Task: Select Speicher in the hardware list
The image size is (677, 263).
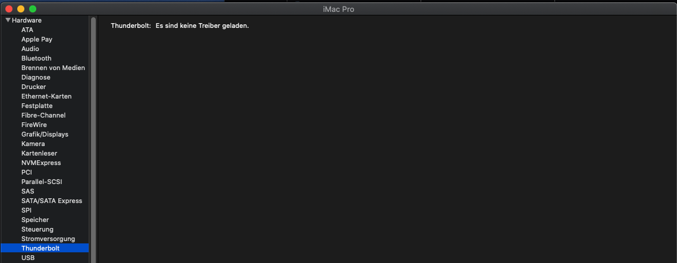Action: point(35,220)
